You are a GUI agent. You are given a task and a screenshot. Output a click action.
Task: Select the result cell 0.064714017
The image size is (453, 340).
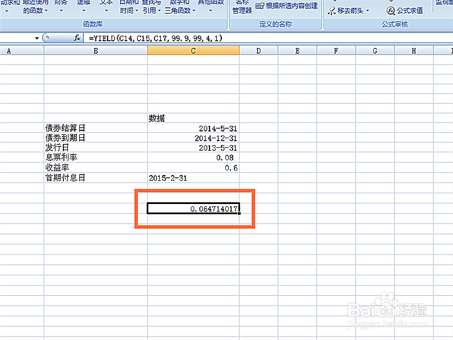click(x=193, y=209)
